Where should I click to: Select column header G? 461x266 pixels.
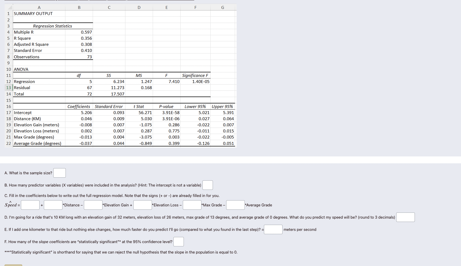[222, 7]
